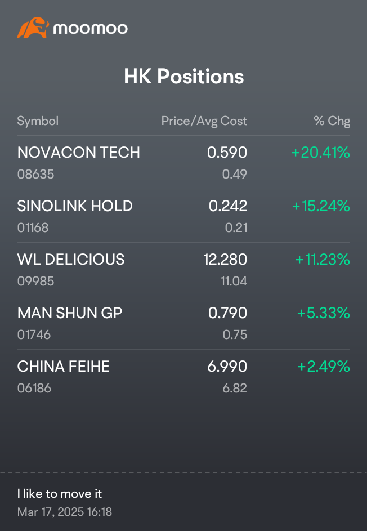Open the WL DELICIOUS position

coord(183,270)
